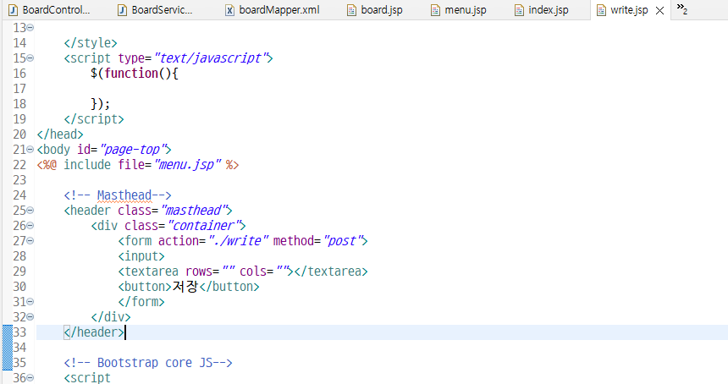Click line number 33 in the gutter
Viewport: 728px width, 384px height.
click(x=19, y=332)
